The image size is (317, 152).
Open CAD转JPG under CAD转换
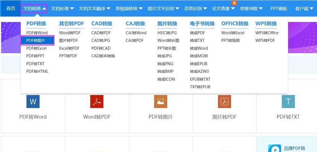101,40
